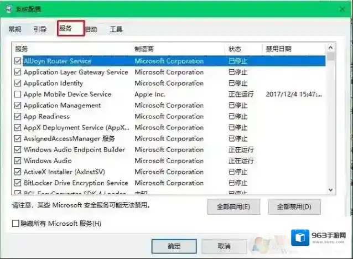Uncheck BitLocker Drive Encryption Service checkbox
The width and height of the screenshot is (353, 259).
click(x=18, y=183)
